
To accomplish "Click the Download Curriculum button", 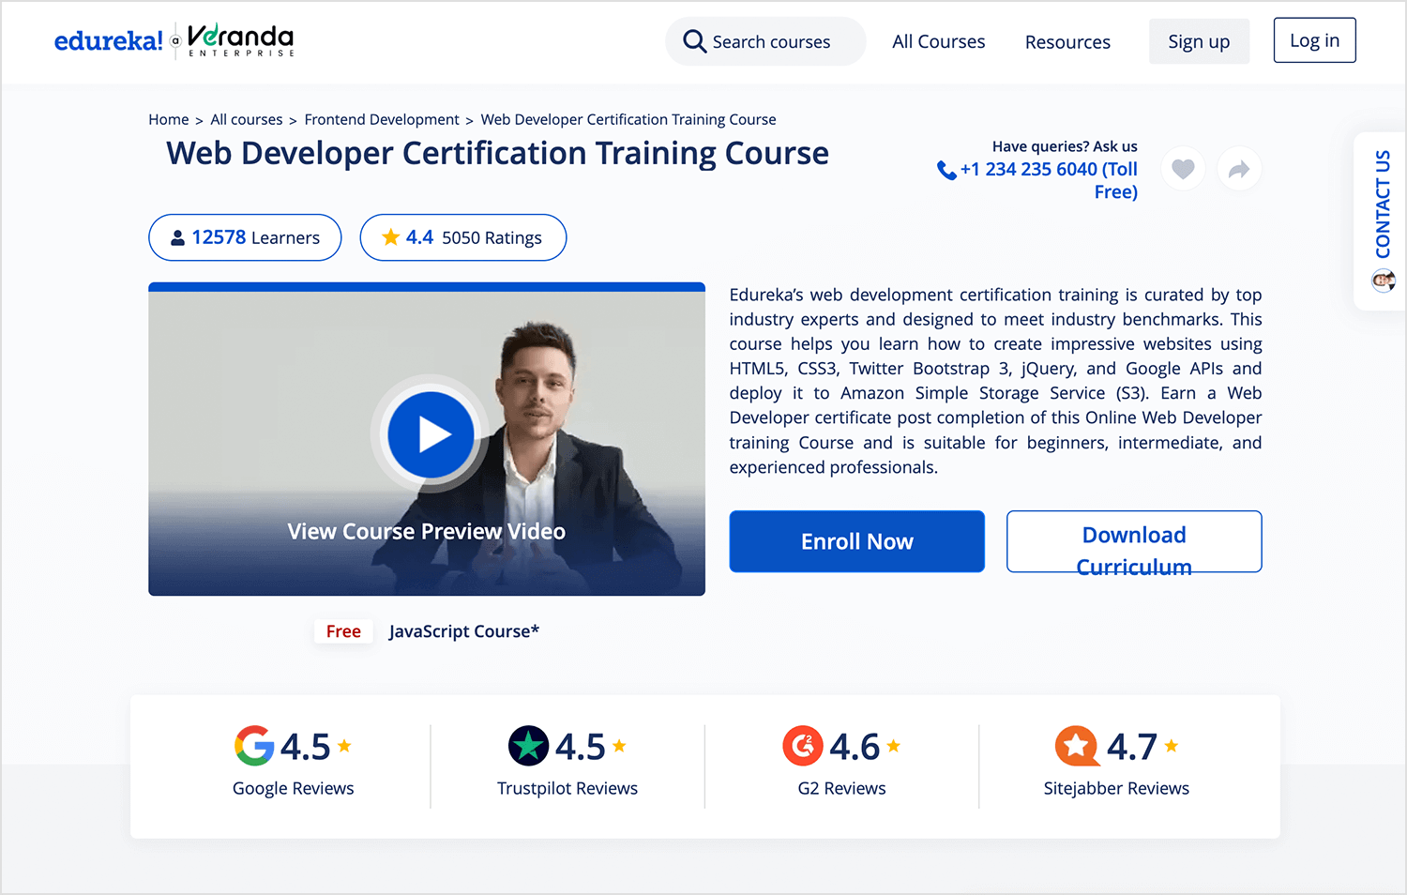I will (x=1134, y=541).
